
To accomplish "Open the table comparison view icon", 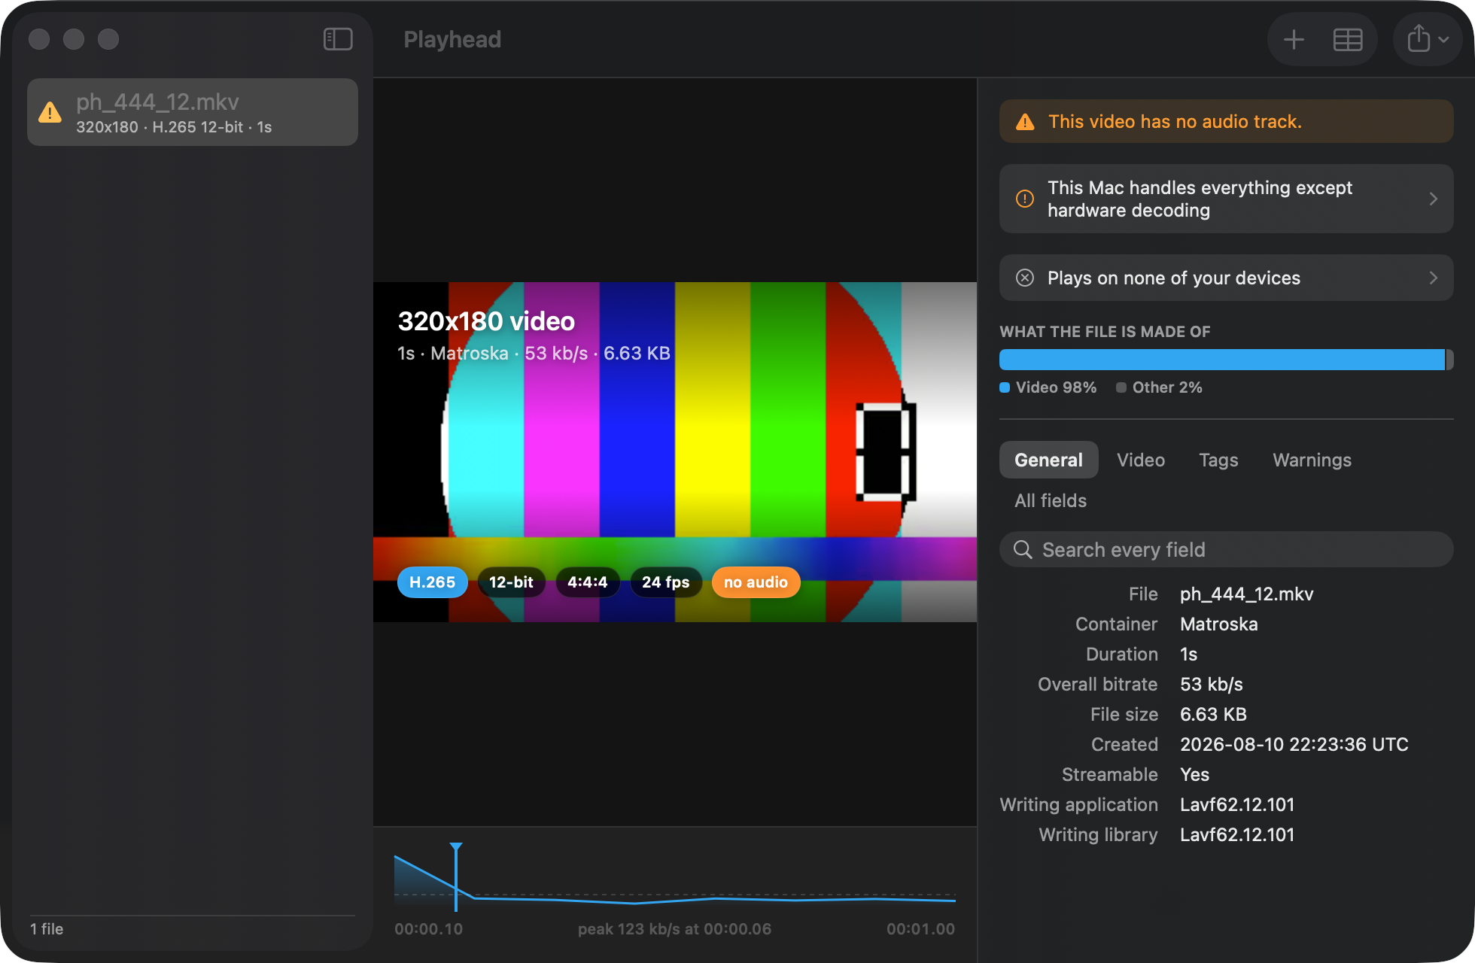I will (x=1347, y=39).
